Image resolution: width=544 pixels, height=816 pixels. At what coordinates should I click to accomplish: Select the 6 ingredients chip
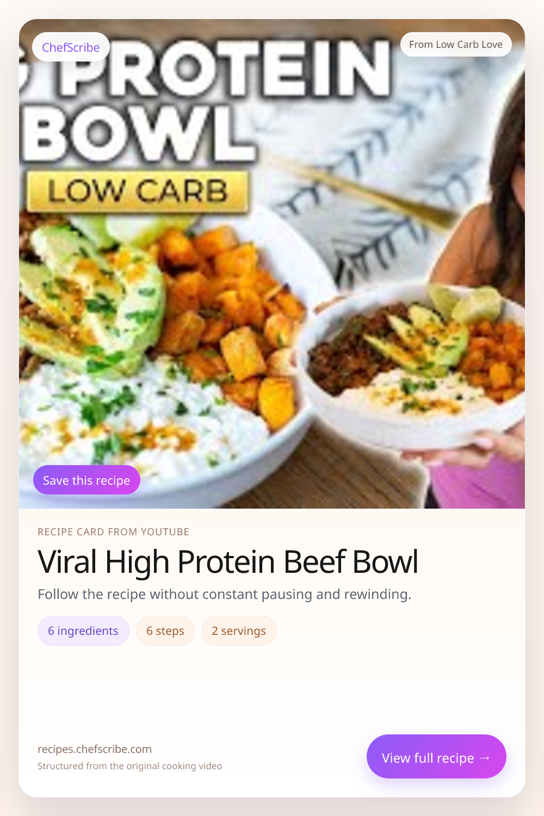83,631
